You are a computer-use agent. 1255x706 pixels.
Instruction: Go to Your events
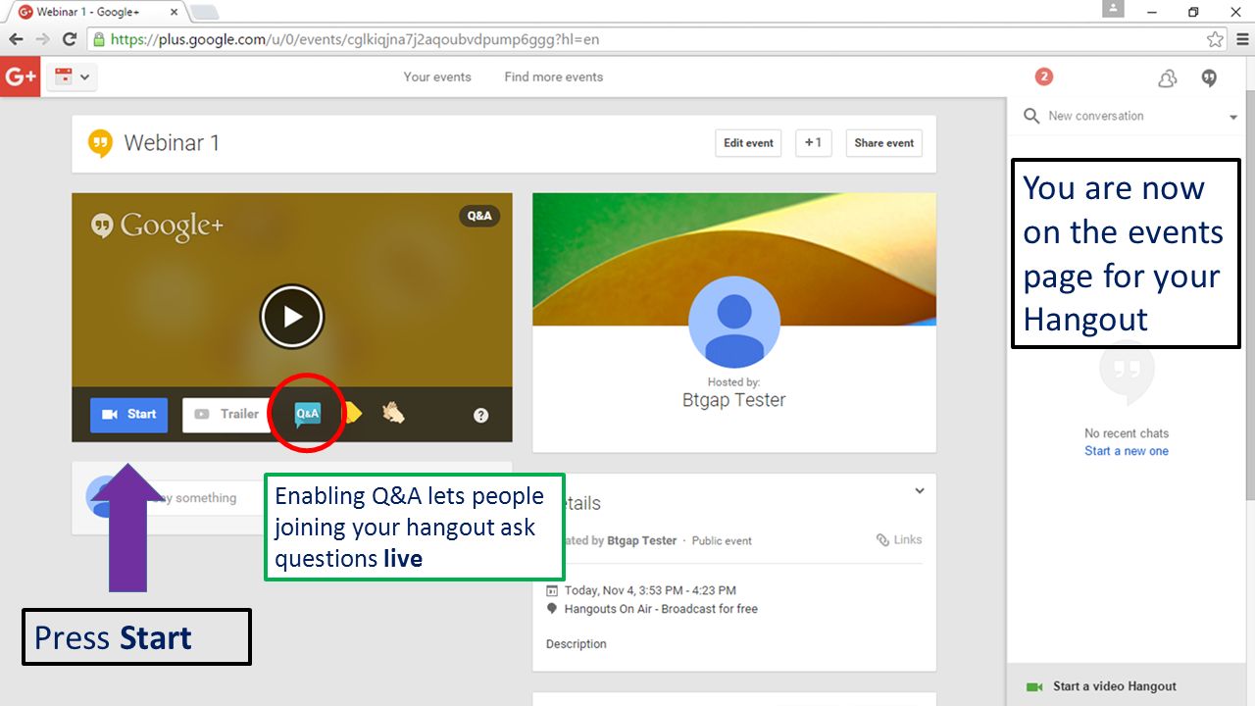(437, 76)
